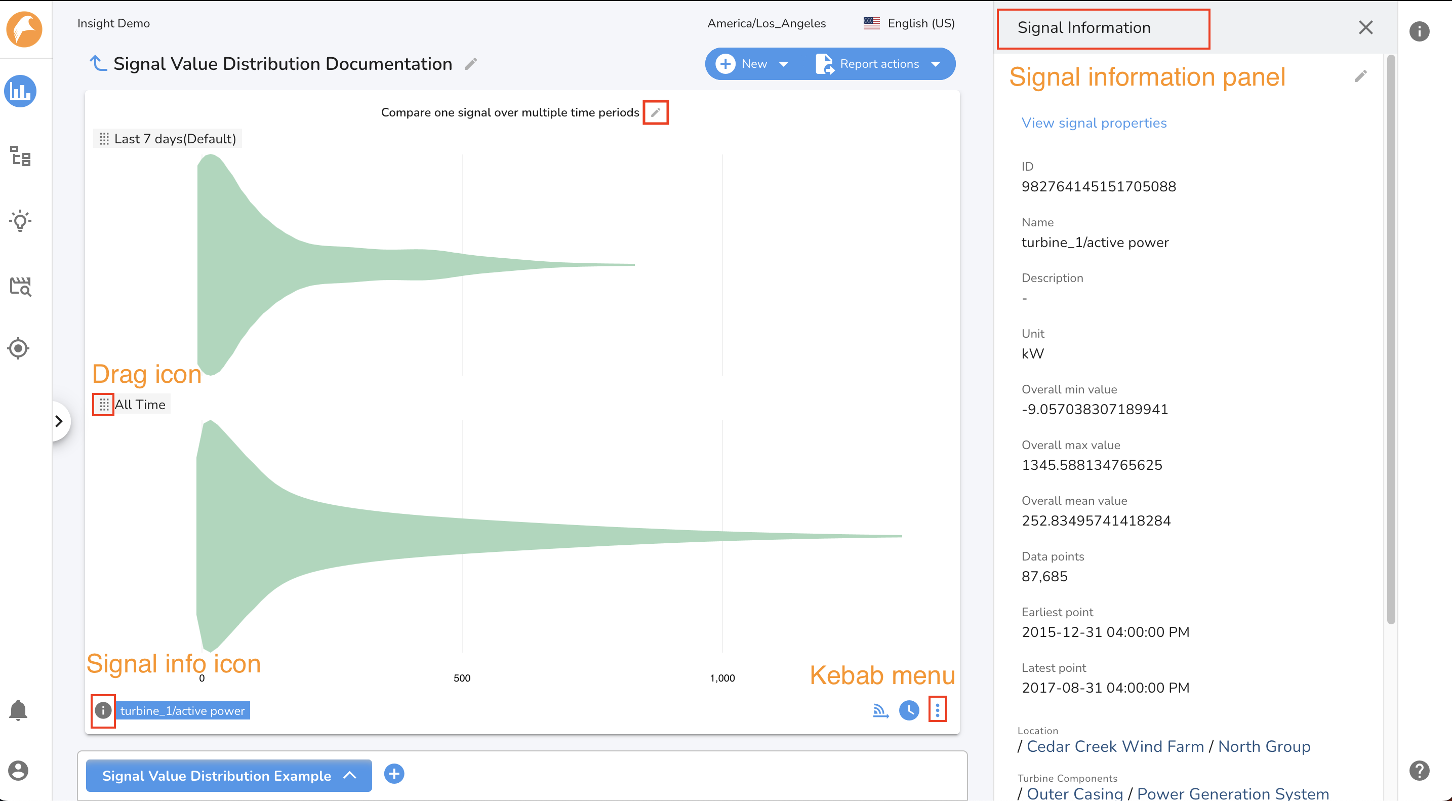The image size is (1452, 801).
Task: Open notifications bell in sidebar
Action: (x=18, y=710)
